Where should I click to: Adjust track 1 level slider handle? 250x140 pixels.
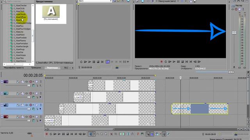(29, 86)
